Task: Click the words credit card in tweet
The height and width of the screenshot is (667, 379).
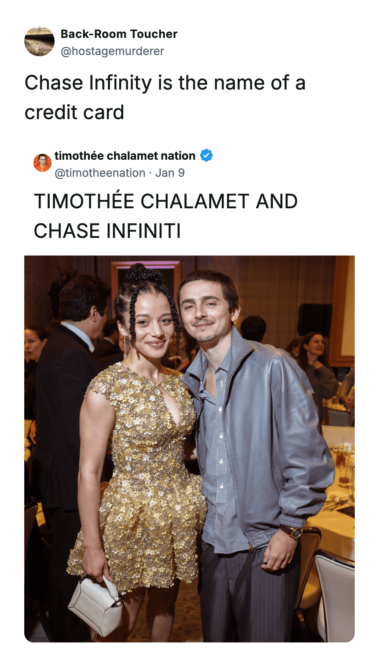Action: [74, 112]
